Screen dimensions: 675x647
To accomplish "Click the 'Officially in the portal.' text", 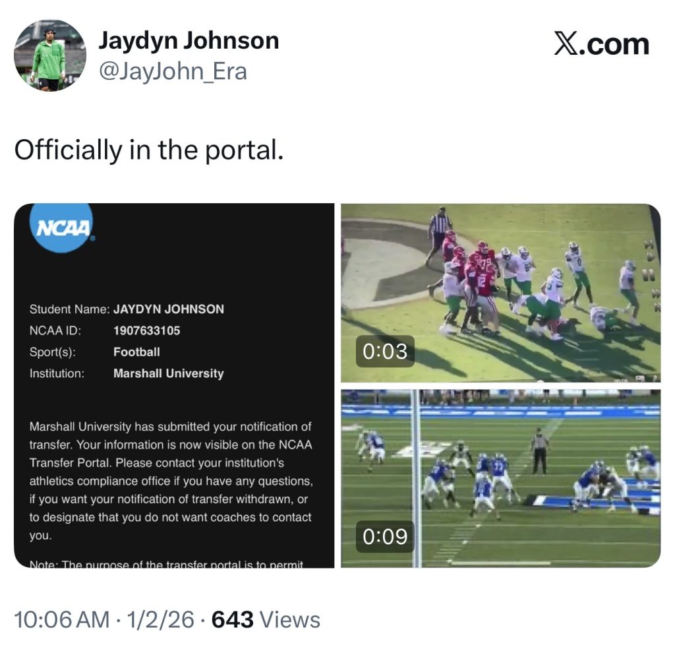I will 149,150.
